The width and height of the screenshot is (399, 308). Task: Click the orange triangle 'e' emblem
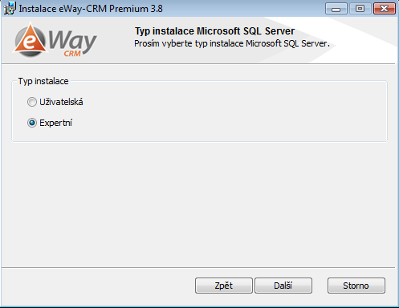pyautogui.click(x=31, y=40)
